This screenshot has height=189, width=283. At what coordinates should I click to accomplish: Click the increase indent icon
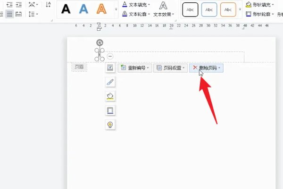[x=18, y=5]
